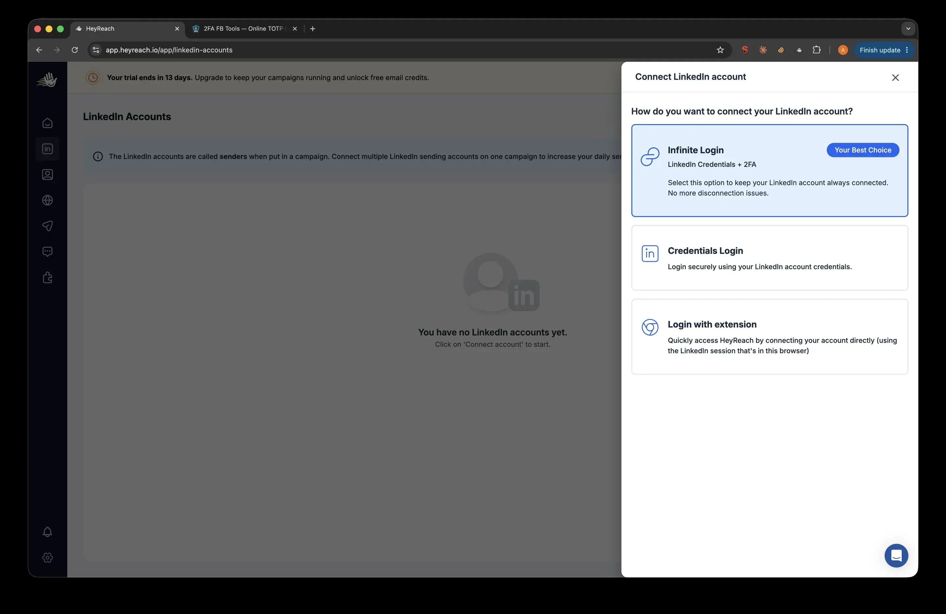Open the browser Extensions puzzle icon

pyautogui.click(x=817, y=50)
